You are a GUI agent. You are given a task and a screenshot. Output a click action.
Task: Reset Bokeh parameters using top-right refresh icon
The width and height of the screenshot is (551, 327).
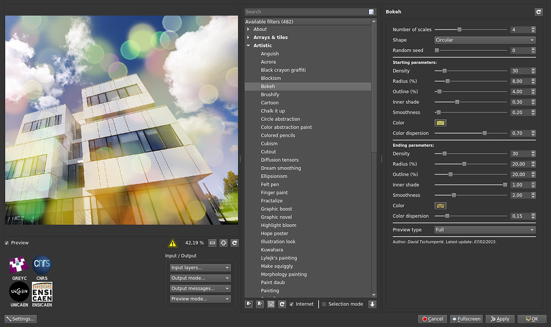pos(538,12)
